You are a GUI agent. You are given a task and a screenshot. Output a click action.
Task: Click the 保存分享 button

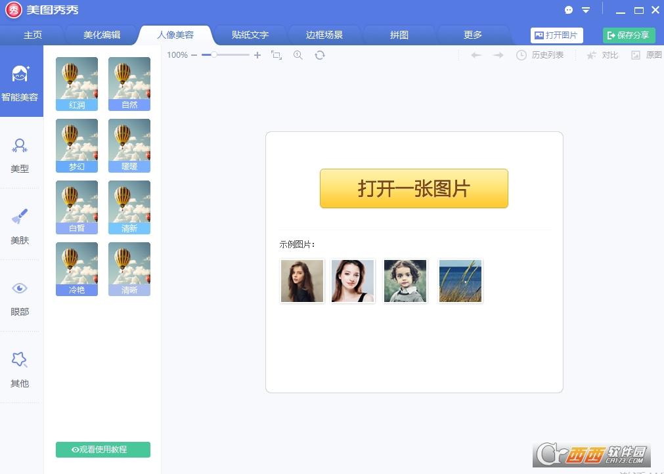629,35
